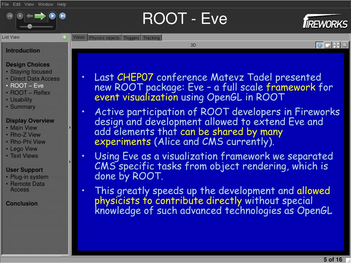Image resolution: width=351 pixels, height=263 pixels.
Task: Click the playback speed slider knob
Action: (x=29, y=26)
